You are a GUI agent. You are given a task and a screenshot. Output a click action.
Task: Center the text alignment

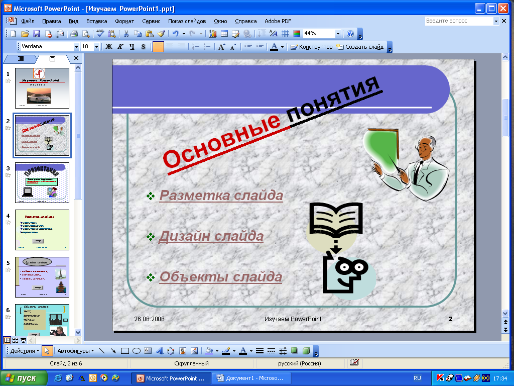(x=170, y=47)
